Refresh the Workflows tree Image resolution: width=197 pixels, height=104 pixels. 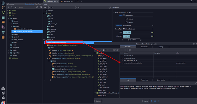(41, 7)
